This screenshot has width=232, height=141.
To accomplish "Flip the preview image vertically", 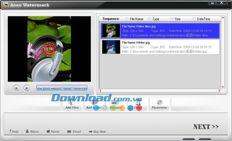I will [62, 89].
